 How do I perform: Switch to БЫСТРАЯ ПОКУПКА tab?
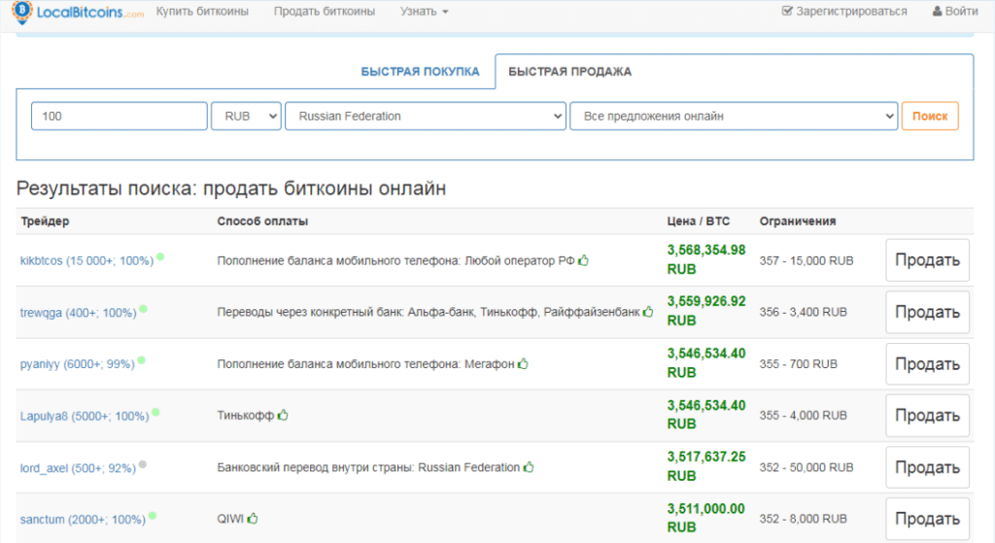tap(420, 72)
